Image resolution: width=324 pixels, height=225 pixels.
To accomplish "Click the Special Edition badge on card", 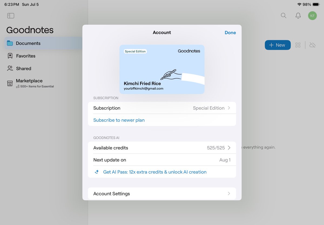I will pos(135,51).
